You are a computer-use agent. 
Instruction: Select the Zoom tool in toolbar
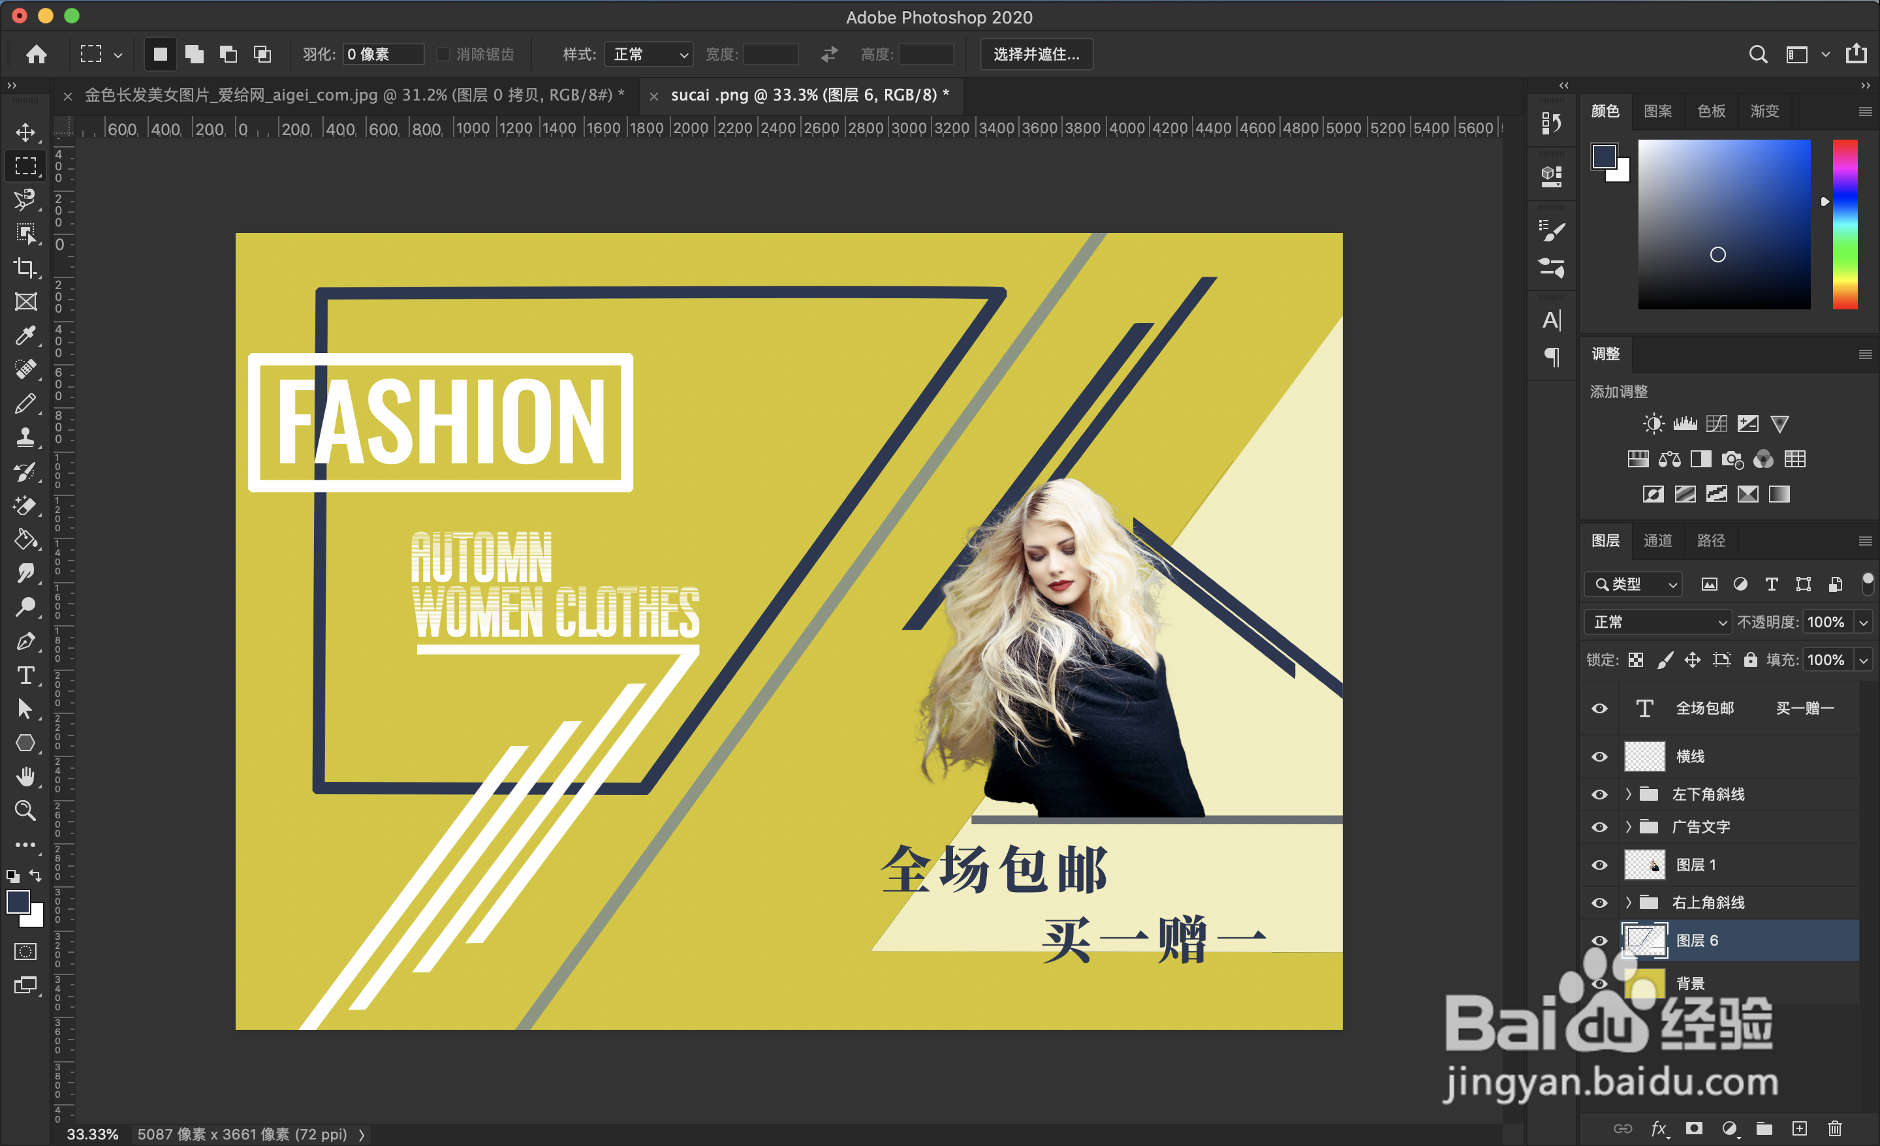coord(26,811)
